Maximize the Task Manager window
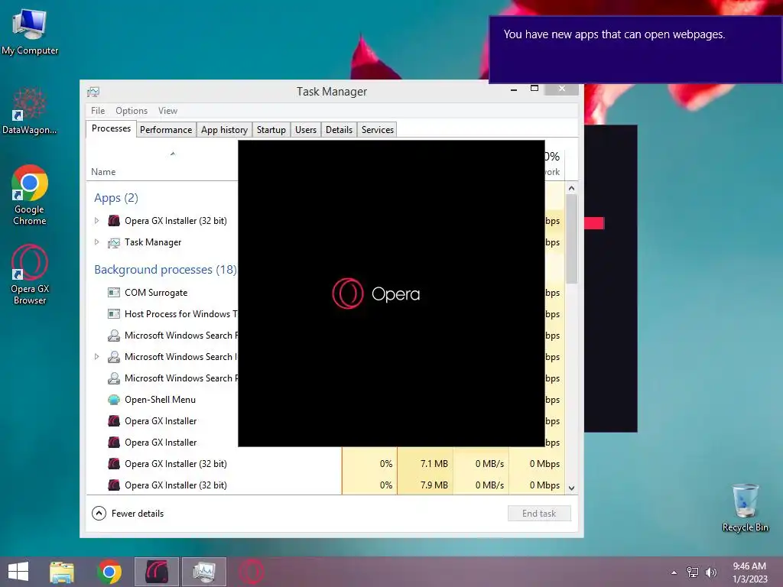The image size is (783, 587). coord(534,89)
